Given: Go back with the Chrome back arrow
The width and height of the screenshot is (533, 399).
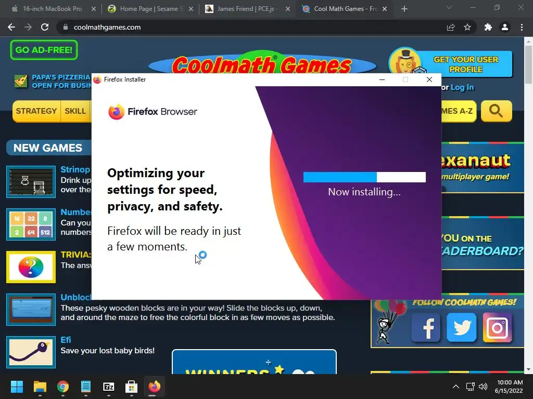Looking at the screenshot, I should click(11, 27).
